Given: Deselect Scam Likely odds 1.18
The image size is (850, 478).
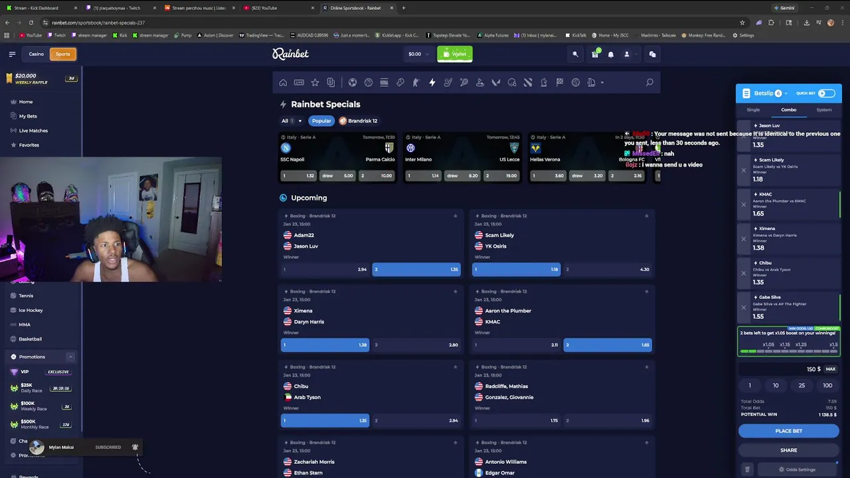Looking at the screenshot, I should coord(516,270).
